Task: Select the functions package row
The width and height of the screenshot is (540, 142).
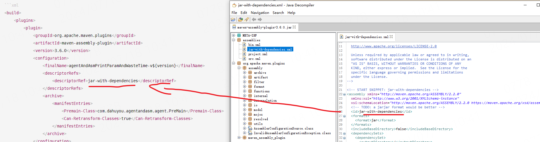Action: coord(262,91)
